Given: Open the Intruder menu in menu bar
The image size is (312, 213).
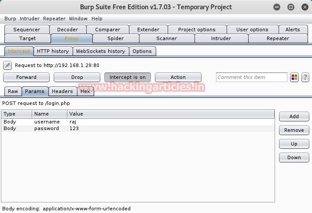Looking at the screenshot, I should (29, 19).
